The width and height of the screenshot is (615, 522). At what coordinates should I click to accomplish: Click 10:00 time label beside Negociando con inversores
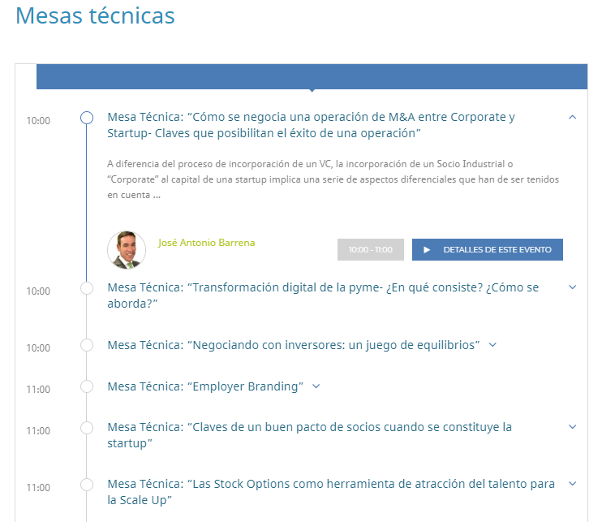pyautogui.click(x=38, y=348)
